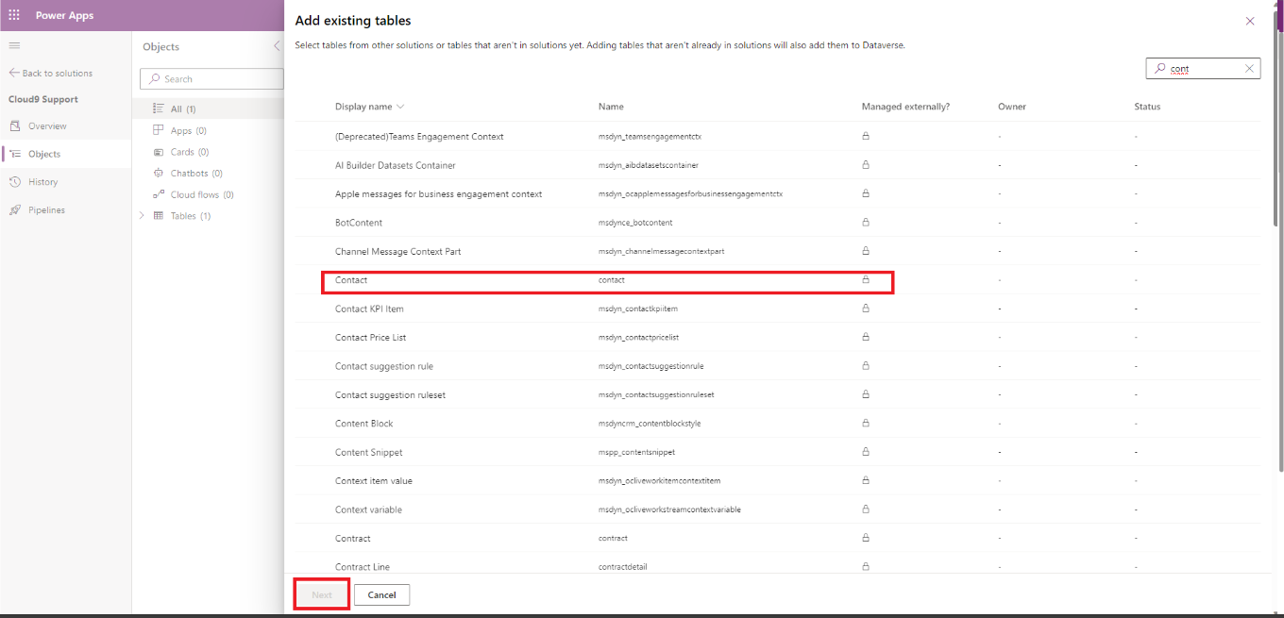Expand the Tables node chevron
Viewport: 1284px width, 618px height.
point(142,216)
